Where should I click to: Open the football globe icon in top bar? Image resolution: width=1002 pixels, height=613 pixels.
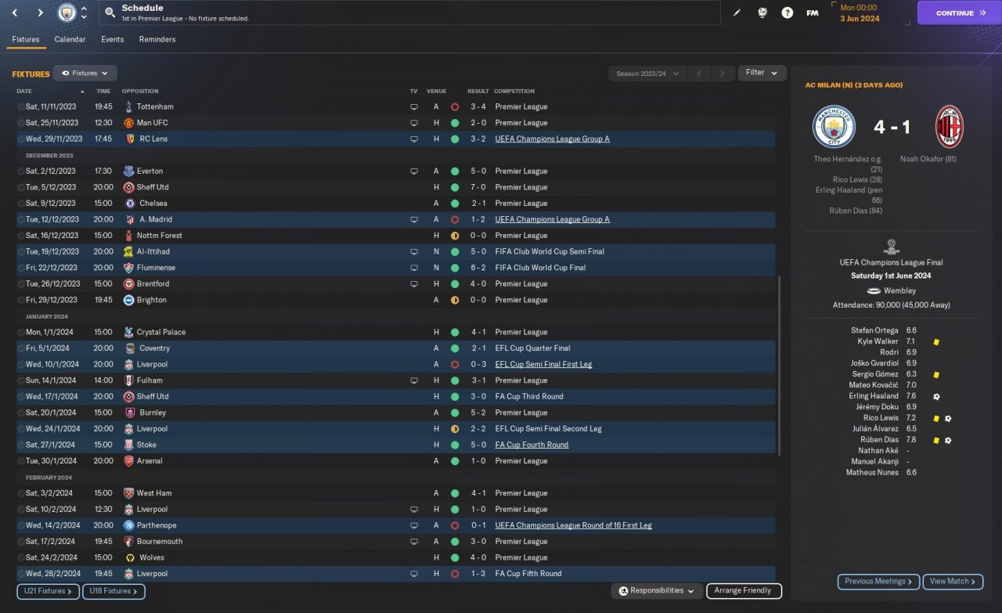762,13
